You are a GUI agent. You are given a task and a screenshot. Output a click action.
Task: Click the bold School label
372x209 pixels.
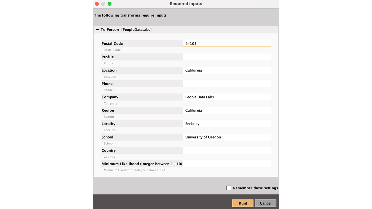(x=107, y=137)
